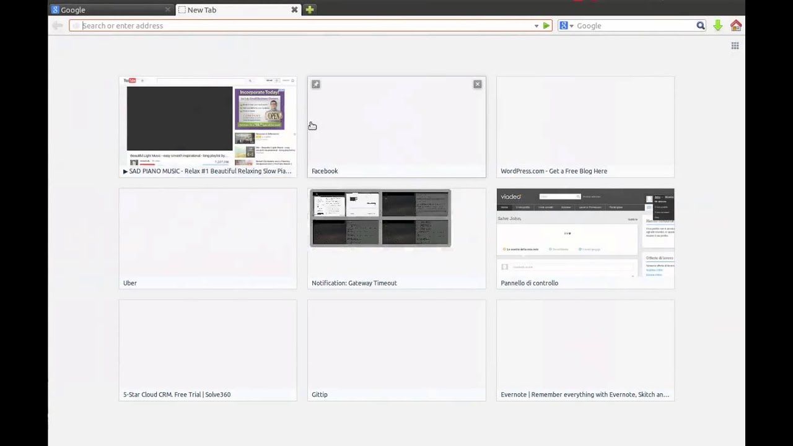This screenshot has height=446, width=793.
Task: Click the search magnifier icon
Action: (700, 26)
